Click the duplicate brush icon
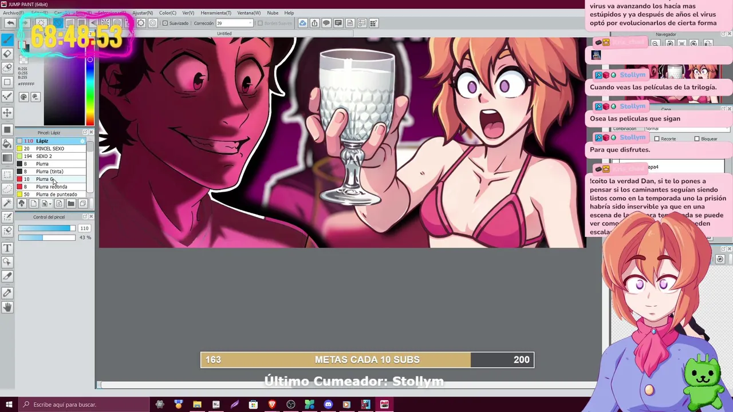This screenshot has width=733, height=412. coord(82,204)
